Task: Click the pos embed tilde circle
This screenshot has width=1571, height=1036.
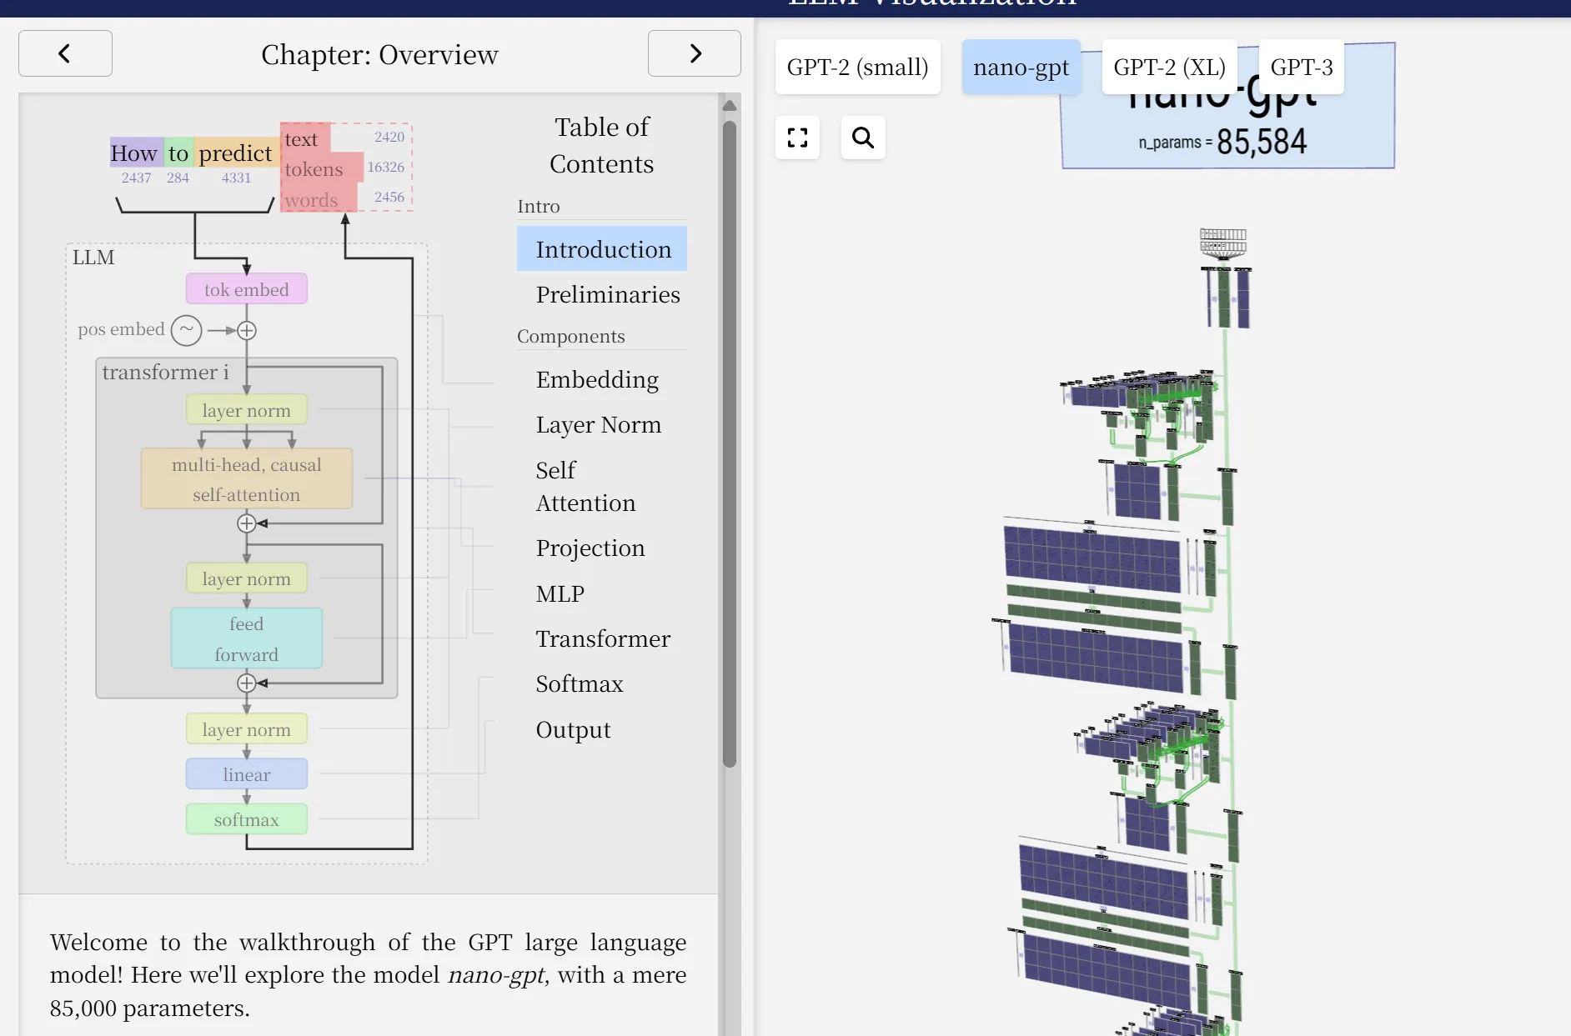Action: (x=187, y=330)
